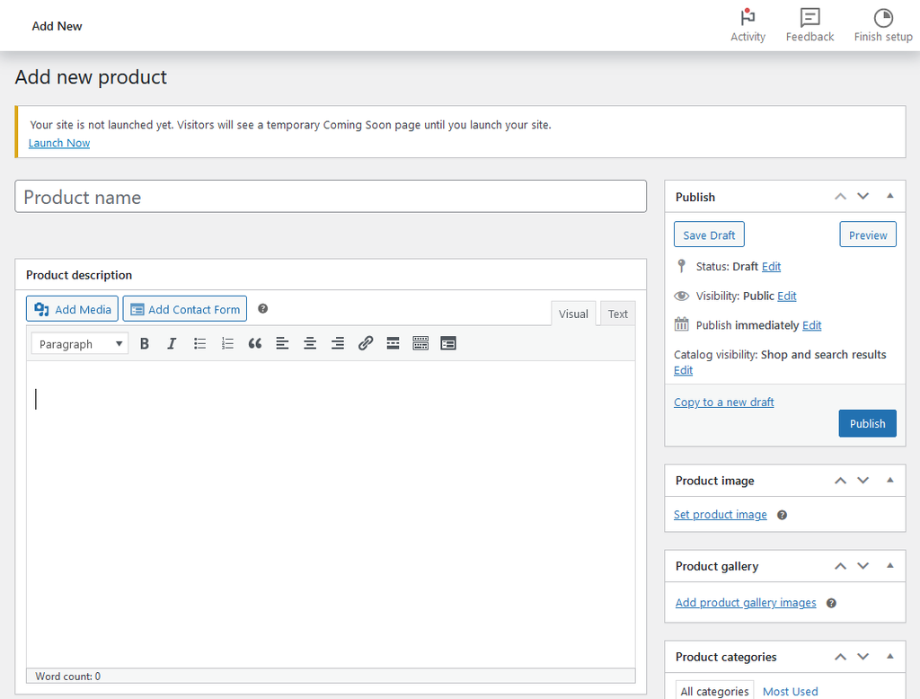Collapse the Product gallery panel
This screenshot has height=699, width=920.
pyautogui.click(x=889, y=565)
